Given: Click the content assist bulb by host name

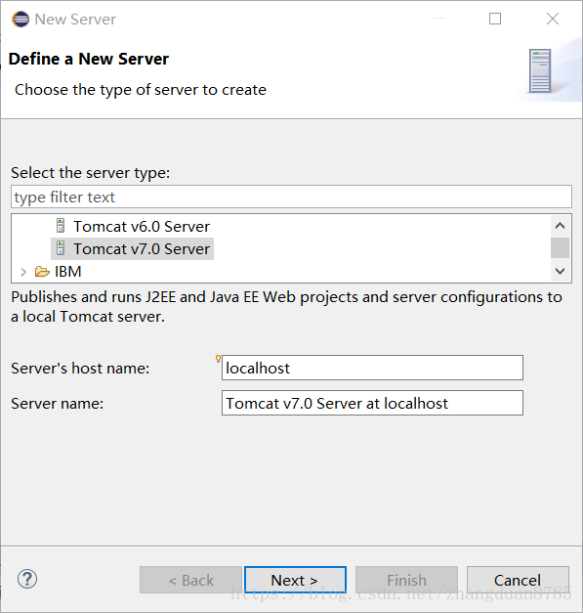Looking at the screenshot, I should point(219,359).
